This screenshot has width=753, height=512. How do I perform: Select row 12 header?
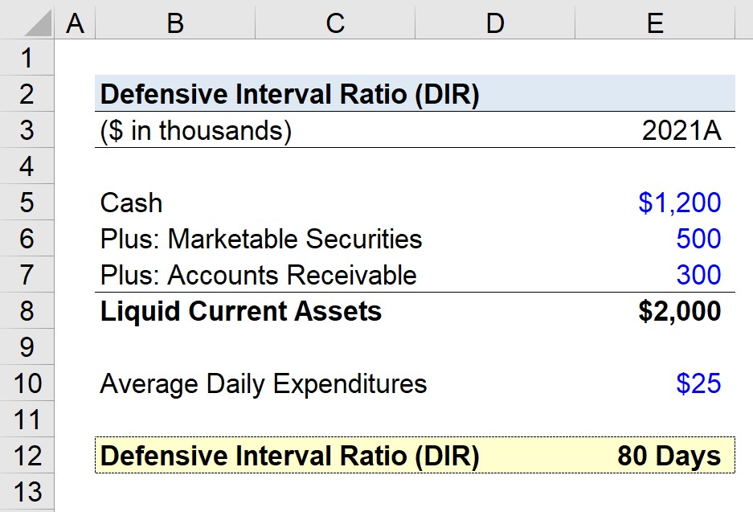click(27, 455)
